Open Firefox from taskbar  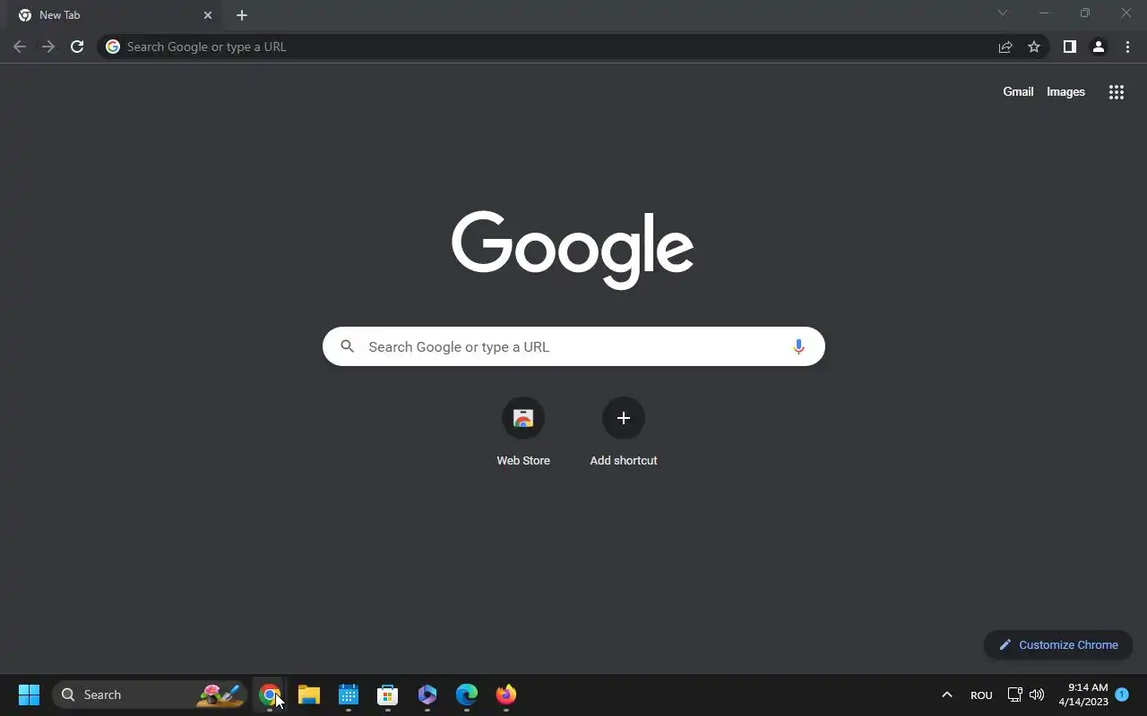point(506,695)
